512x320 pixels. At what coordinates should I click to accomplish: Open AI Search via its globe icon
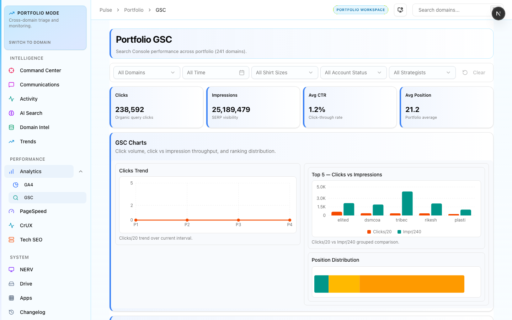11,113
